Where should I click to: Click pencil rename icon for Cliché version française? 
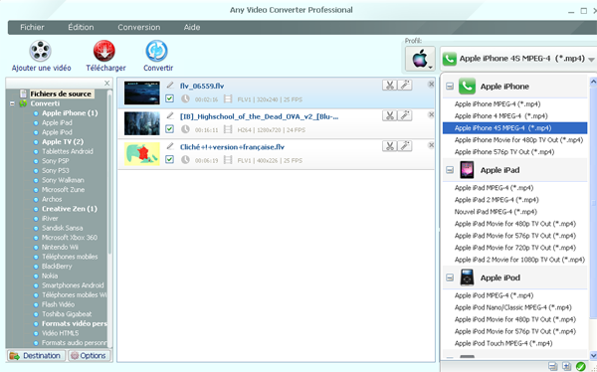click(170, 146)
